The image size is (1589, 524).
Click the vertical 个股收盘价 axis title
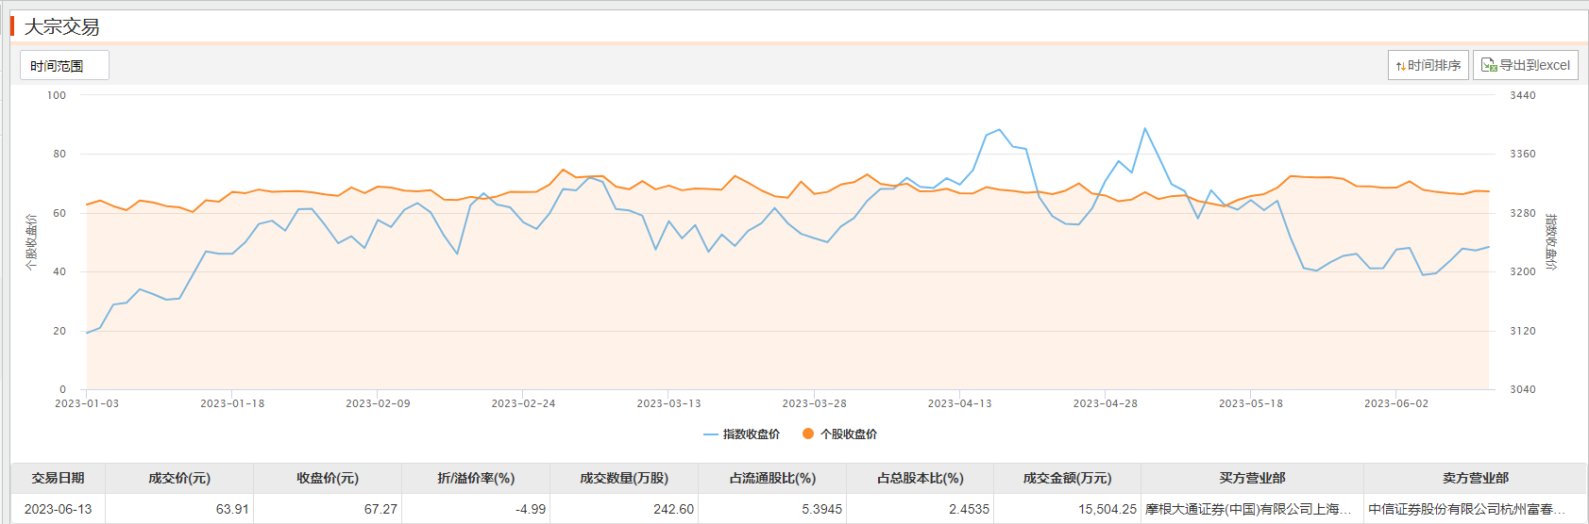31,242
